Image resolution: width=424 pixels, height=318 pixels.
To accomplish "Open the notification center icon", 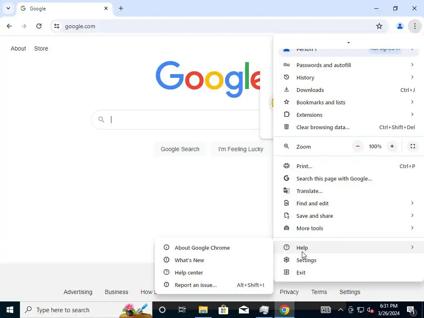I will pos(411,310).
